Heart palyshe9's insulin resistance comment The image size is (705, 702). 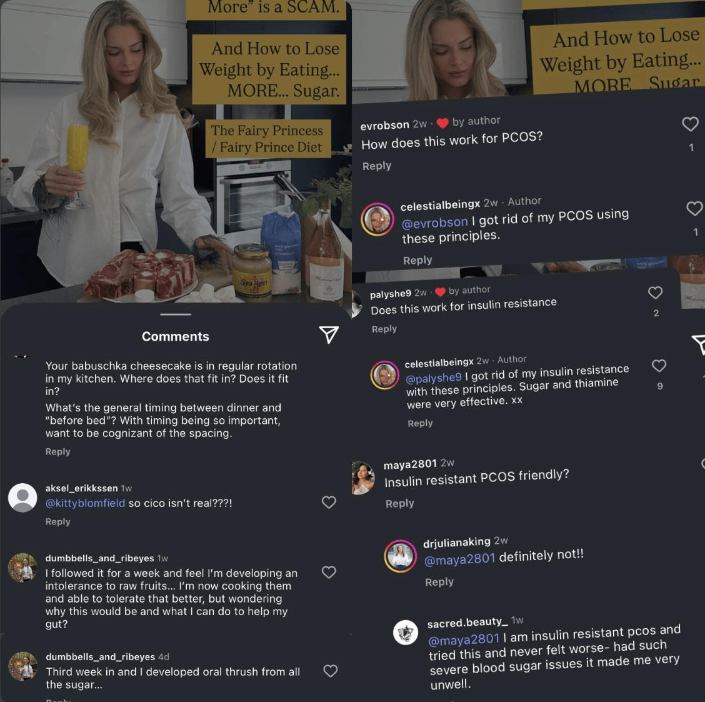[655, 293]
